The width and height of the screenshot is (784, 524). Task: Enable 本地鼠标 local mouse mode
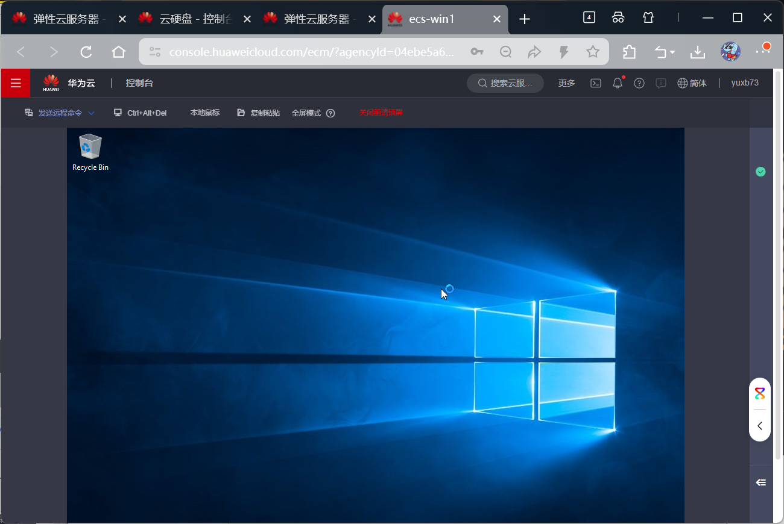[204, 113]
